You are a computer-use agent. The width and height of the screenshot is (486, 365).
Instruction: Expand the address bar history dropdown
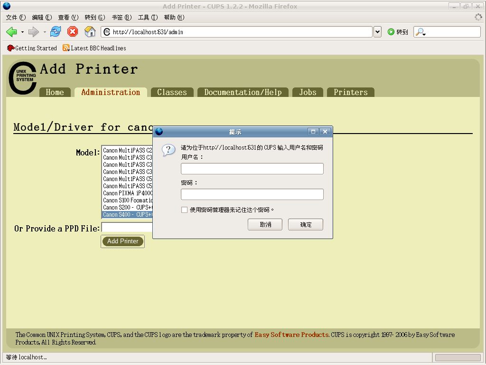point(377,32)
